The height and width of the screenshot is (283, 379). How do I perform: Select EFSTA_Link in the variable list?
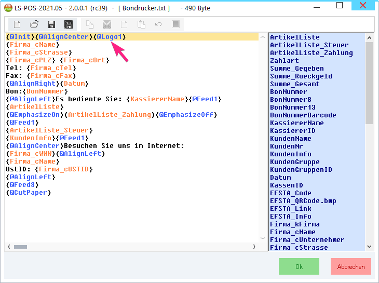coord(291,209)
